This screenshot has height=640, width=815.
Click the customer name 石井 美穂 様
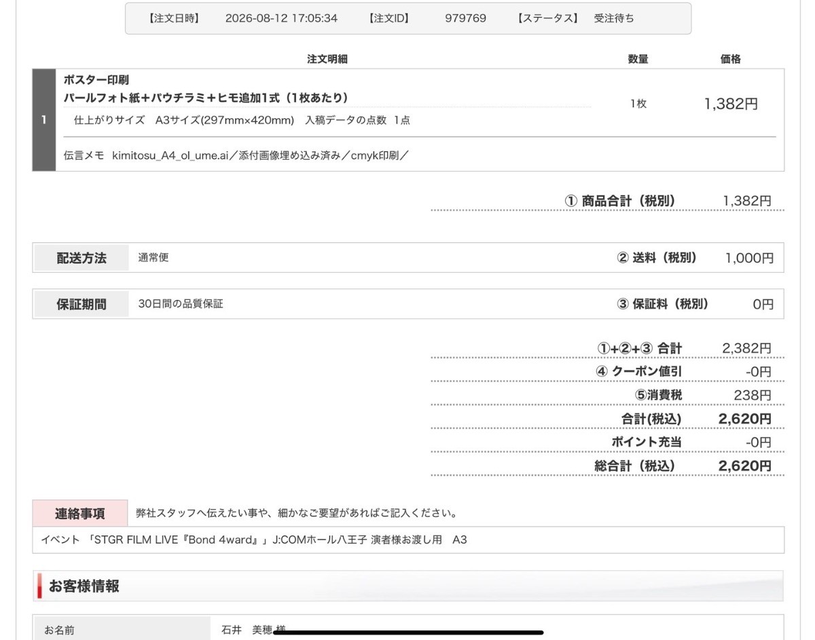point(253,630)
